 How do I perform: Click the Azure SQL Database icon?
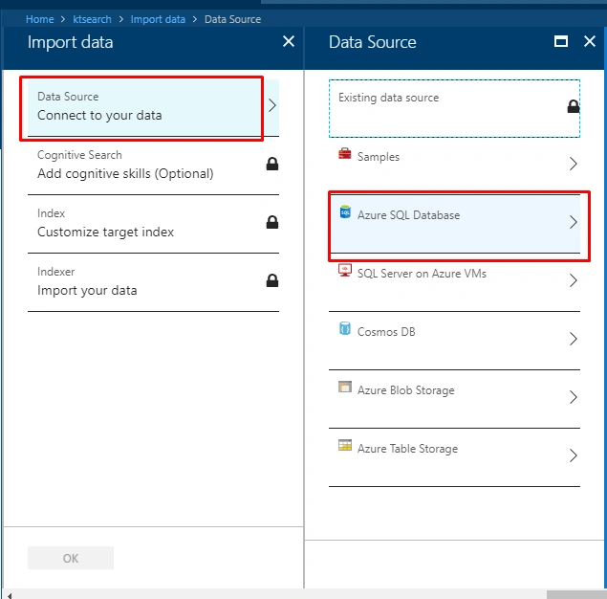point(344,211)
